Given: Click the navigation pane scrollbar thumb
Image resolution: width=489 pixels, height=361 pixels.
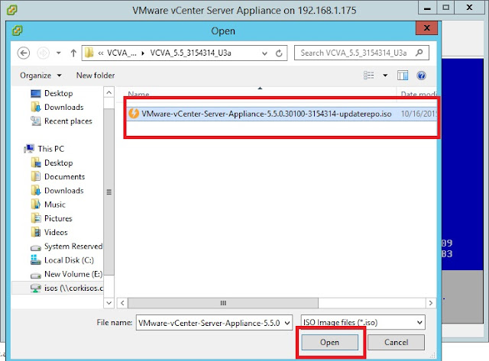Looking at the screenshot, I should pos(108,192).
